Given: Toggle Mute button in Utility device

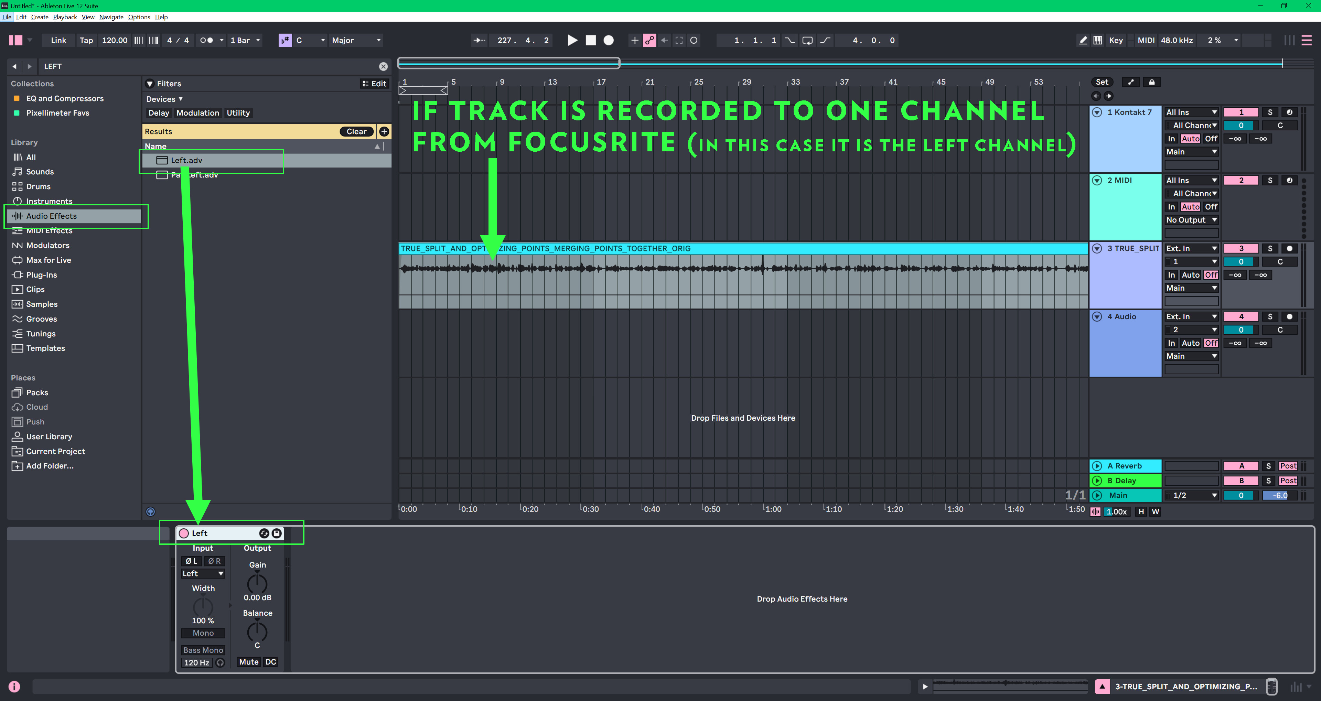Looking at the screenshot, I should [249, 662].
